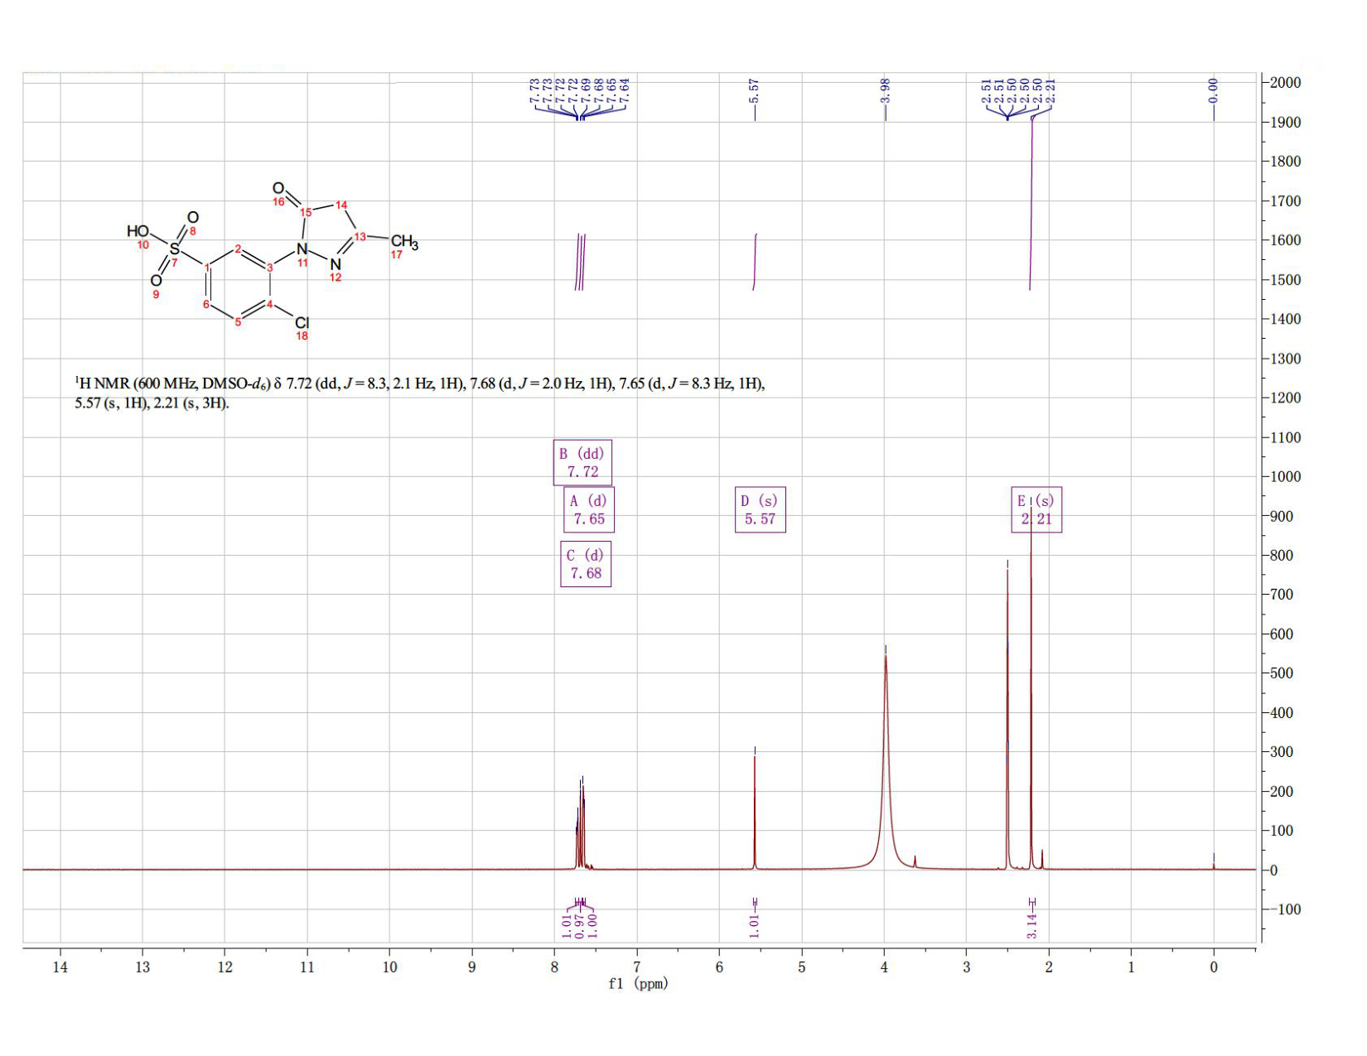Image resolution: width=1367 pixels, height=1056 pixels.
Task: Click x-axis tick label 14
Action: pyautogui.click(x=60, y=967)
